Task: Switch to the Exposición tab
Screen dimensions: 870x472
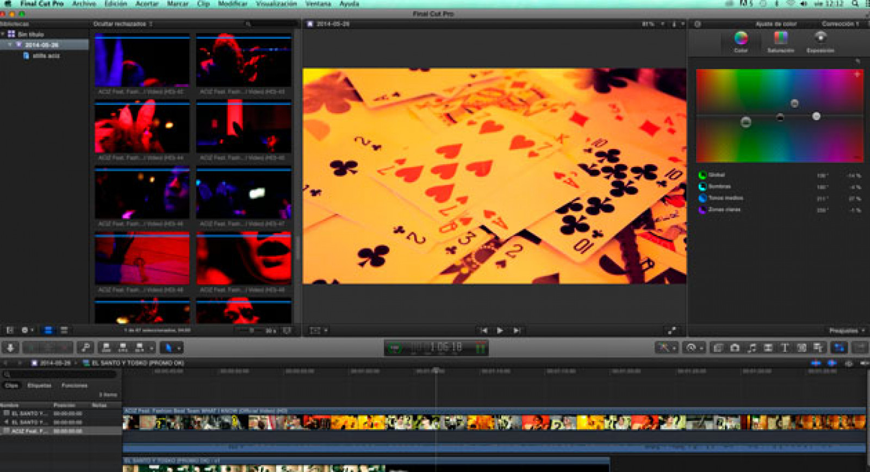Action: [x=821, y=42]
